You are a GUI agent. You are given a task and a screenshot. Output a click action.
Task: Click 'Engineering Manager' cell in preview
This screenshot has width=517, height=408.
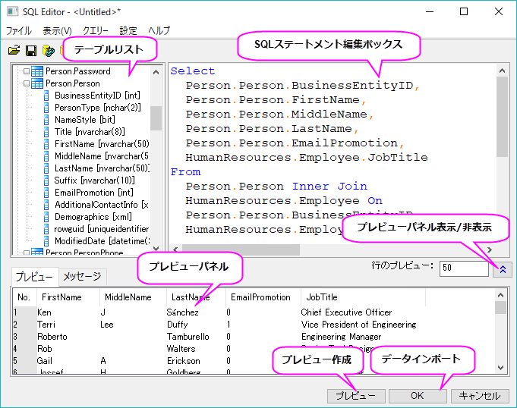pos(342,337)
